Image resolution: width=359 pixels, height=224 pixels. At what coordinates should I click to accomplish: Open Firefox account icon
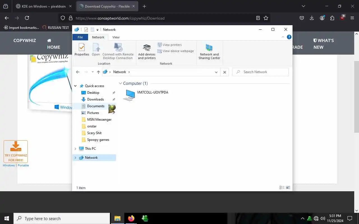coord(322,18)
